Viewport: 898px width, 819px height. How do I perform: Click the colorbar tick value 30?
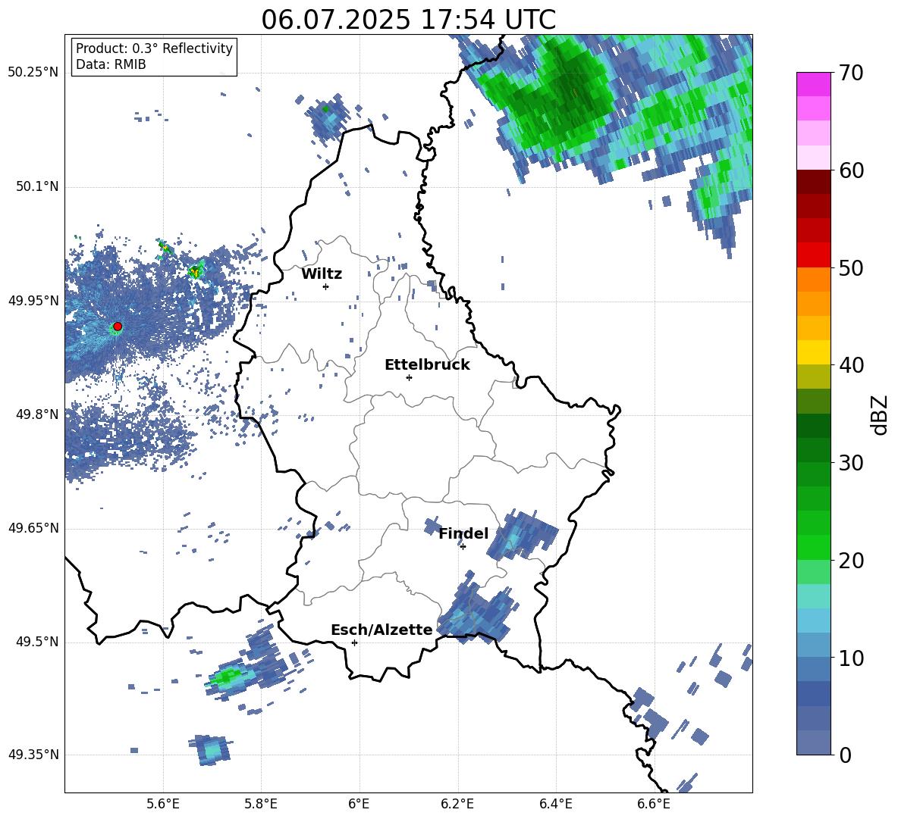click(851, 463)
